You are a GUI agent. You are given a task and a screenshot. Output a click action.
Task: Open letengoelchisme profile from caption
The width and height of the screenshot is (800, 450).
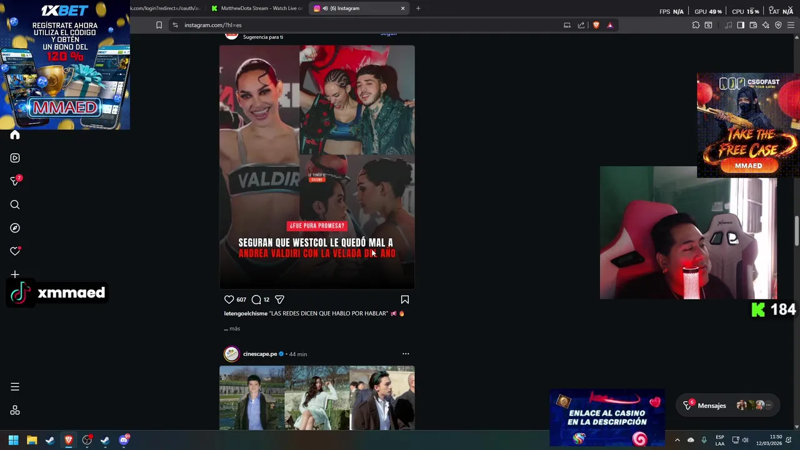(x=246, y=314)
